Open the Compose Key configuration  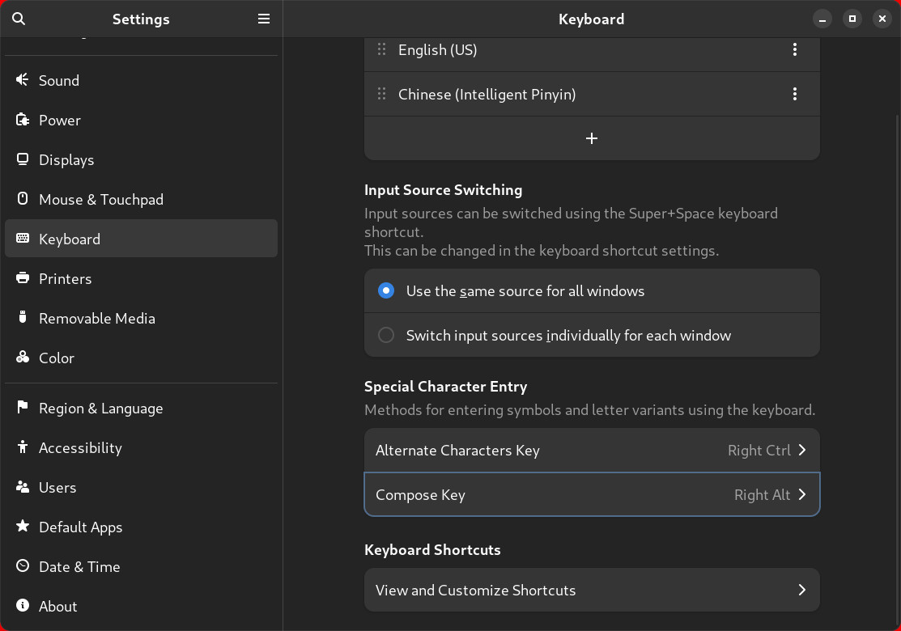592,494
